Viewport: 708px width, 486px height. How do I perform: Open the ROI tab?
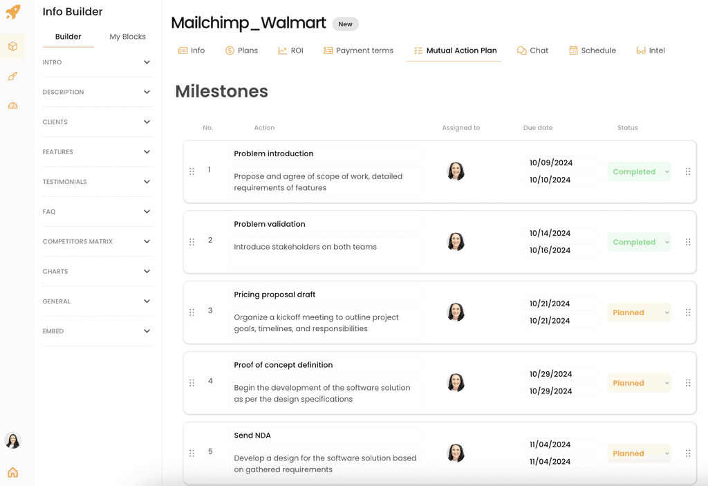pyautogui.click(x=290, y=50)
